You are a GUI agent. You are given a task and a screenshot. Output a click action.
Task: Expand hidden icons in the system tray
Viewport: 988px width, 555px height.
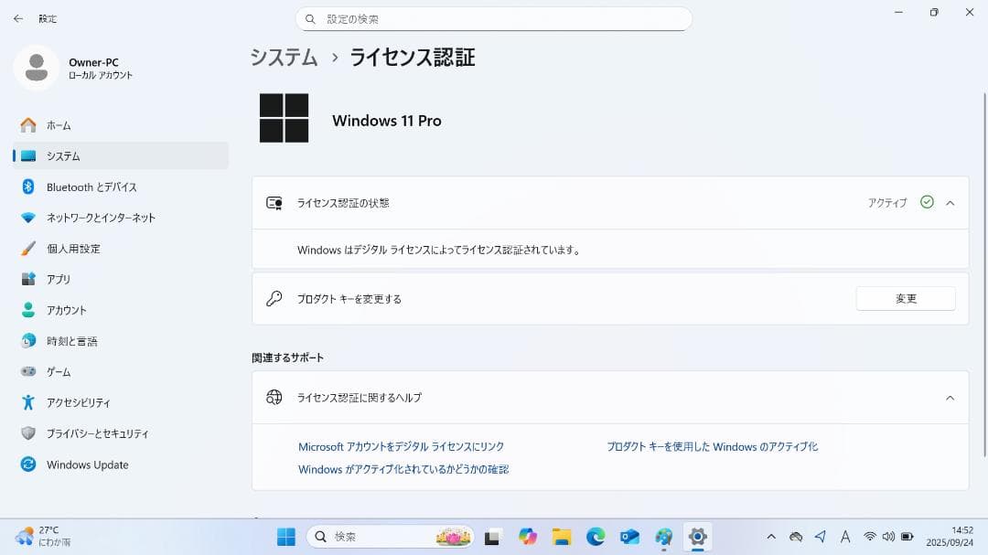771,537
